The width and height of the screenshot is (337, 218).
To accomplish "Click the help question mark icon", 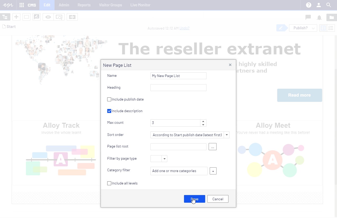I will (x=308, y=5).
